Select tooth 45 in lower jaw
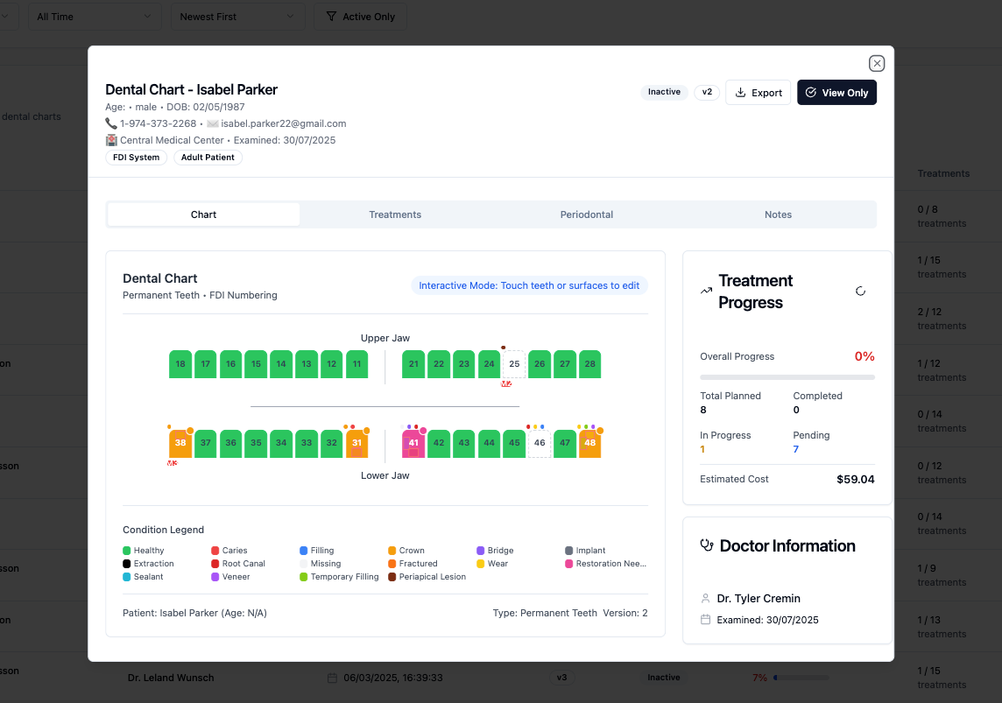Image resolution: width=1002 pixels, height=703 pixels. click(514, 443)
